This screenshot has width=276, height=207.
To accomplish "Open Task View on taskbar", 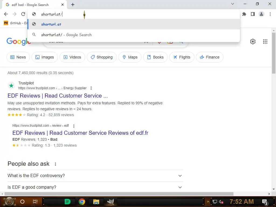I will coord(35,202).
